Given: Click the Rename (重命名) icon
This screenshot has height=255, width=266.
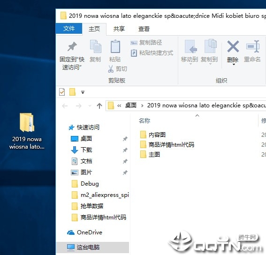Looking at the screenshot, I should pyautogui.click(x=253, y=46).
